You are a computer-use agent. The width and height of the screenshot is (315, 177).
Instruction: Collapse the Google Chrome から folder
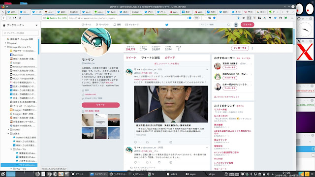(5, 47)
